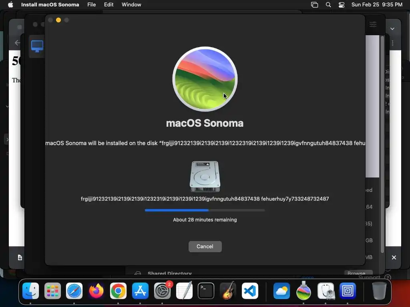Click the disk name label under the drive icon
Viewport: 410px width, 307px height.
click(x=205, y=199)
